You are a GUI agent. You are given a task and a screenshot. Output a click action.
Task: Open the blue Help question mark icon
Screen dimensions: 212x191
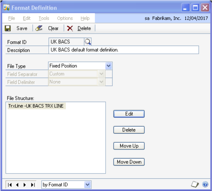pyautogui.click(x=205, y=184)
